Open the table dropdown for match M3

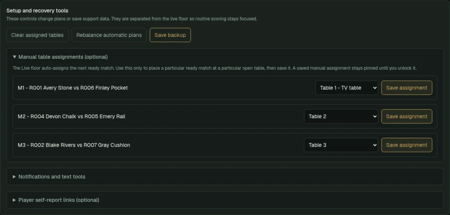coord(341,145)
